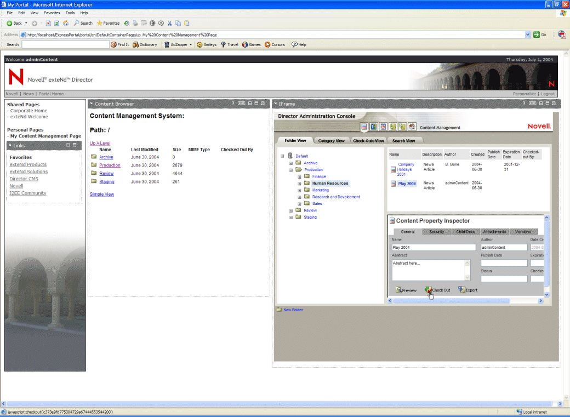The image size is (570, 417).
Task: Switch to the Category View tab
Action: click(x=331, y=141)
